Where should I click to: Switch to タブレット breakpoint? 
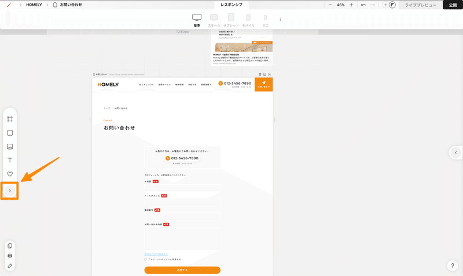(x=231, y=20)
